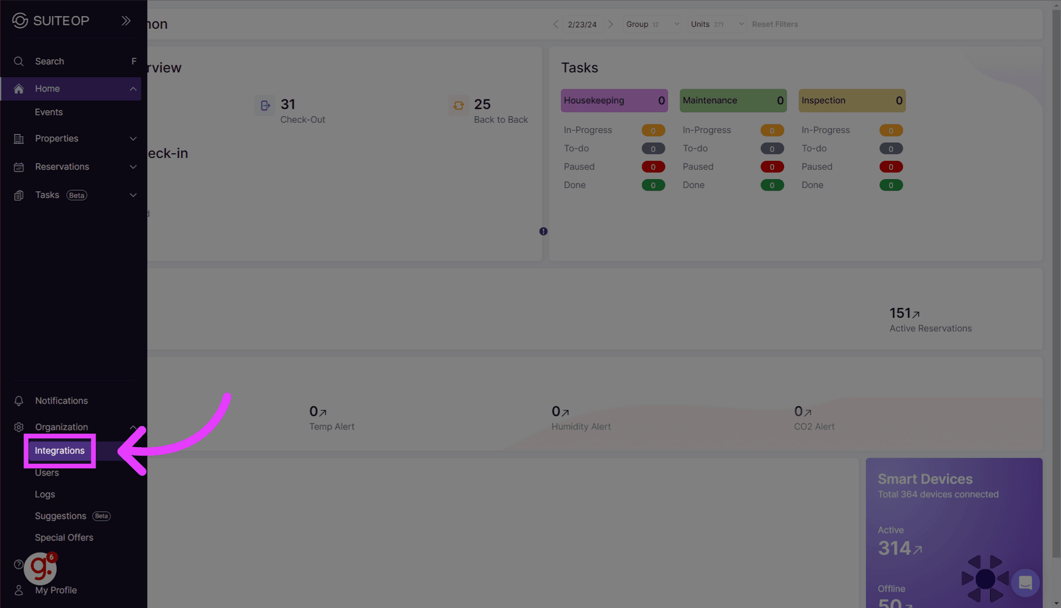Viewport: 1061px width, 608px height.
Task: Click the help question mark icon above My Profile
Action: coord(18,565)
